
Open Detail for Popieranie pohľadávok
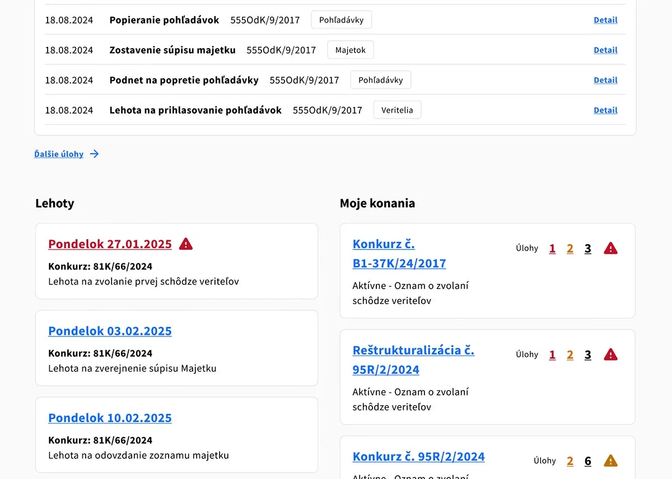coord(605,20)
